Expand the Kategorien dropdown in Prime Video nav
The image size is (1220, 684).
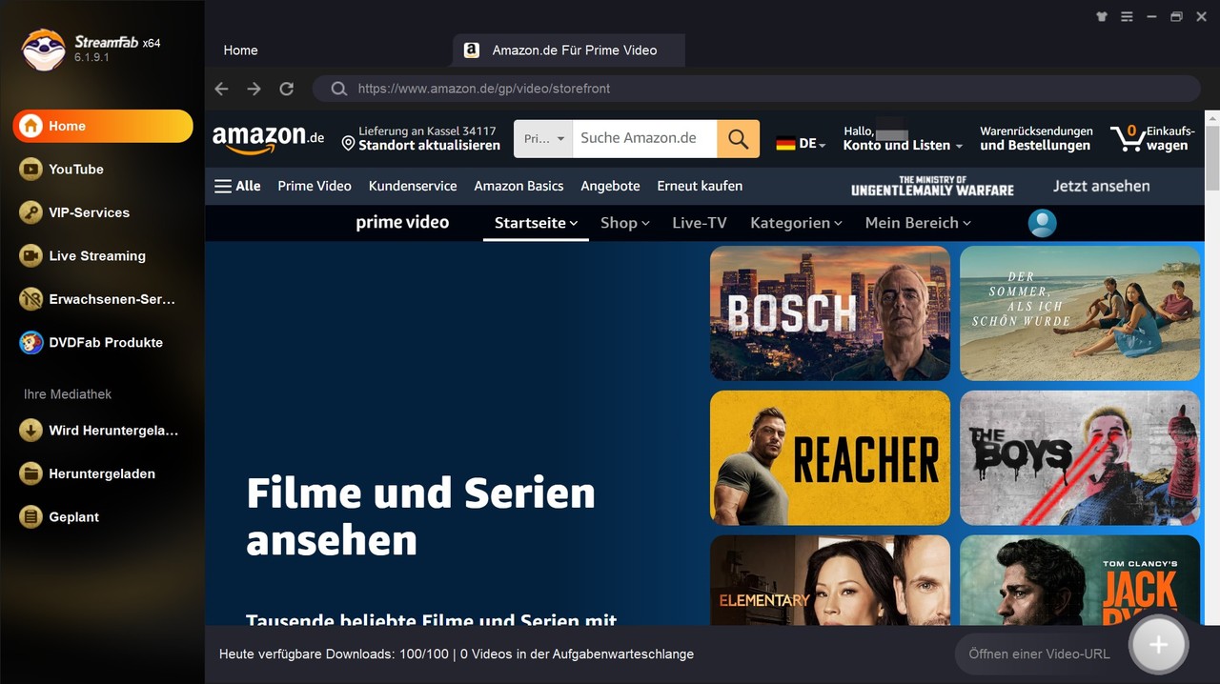tap(796, 223)
